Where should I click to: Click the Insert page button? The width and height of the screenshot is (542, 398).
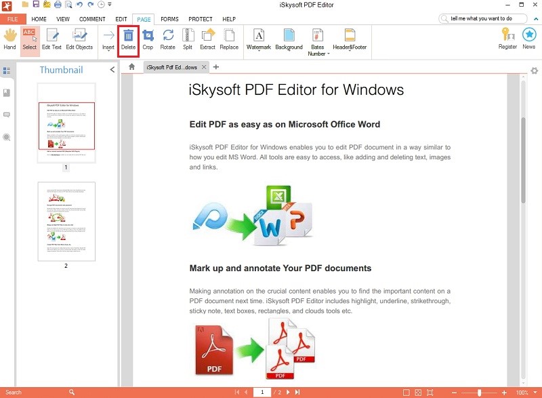108,39
